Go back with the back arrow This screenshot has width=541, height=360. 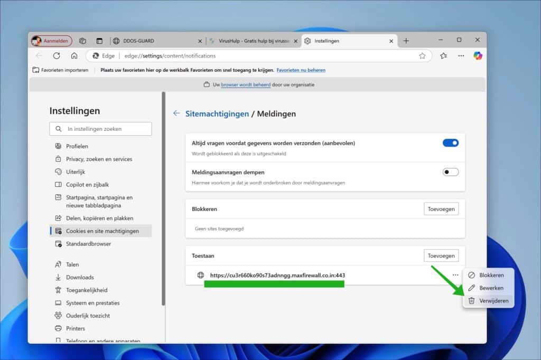click(x=39, y=55)
